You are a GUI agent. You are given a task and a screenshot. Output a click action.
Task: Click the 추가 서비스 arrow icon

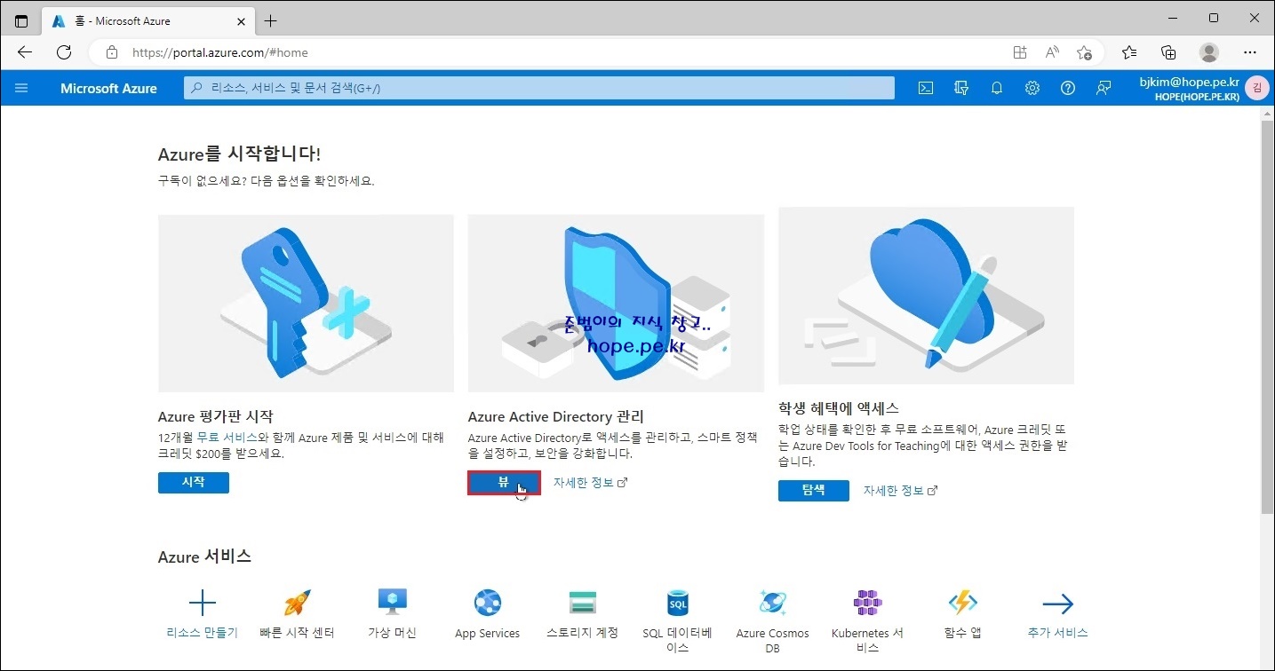coord(1057,604)
